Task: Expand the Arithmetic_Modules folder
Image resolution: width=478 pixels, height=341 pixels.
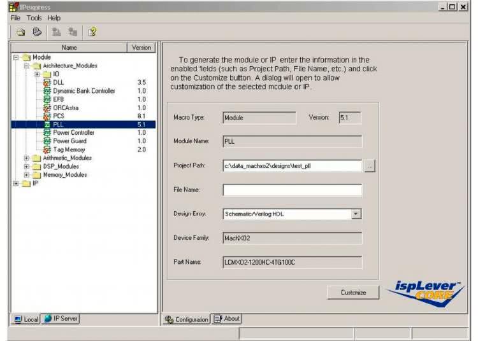Action: click(26, 158)
